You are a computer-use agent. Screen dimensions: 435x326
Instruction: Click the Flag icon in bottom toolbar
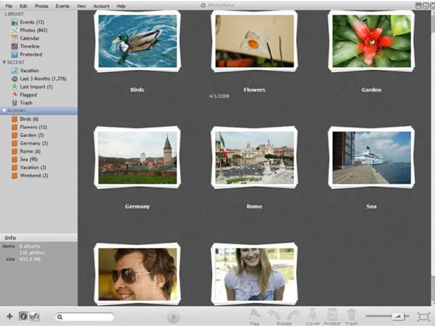pos(254,315)
